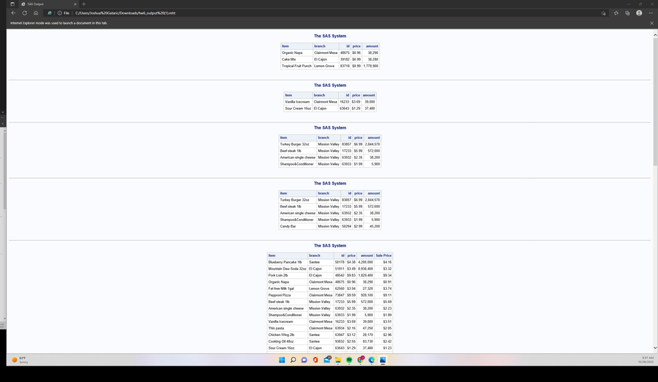658x382 pixels.
Task: Click the amount value 1,778,900
Action: click(371, 66)
